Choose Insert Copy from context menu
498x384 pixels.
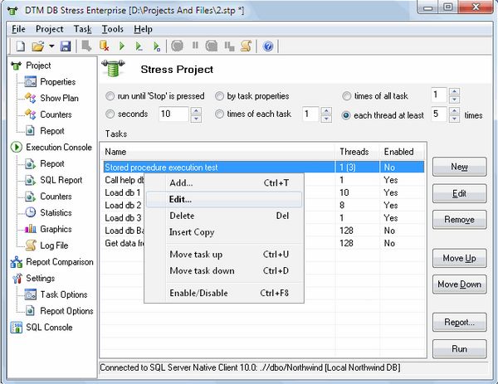coord(224,232)
